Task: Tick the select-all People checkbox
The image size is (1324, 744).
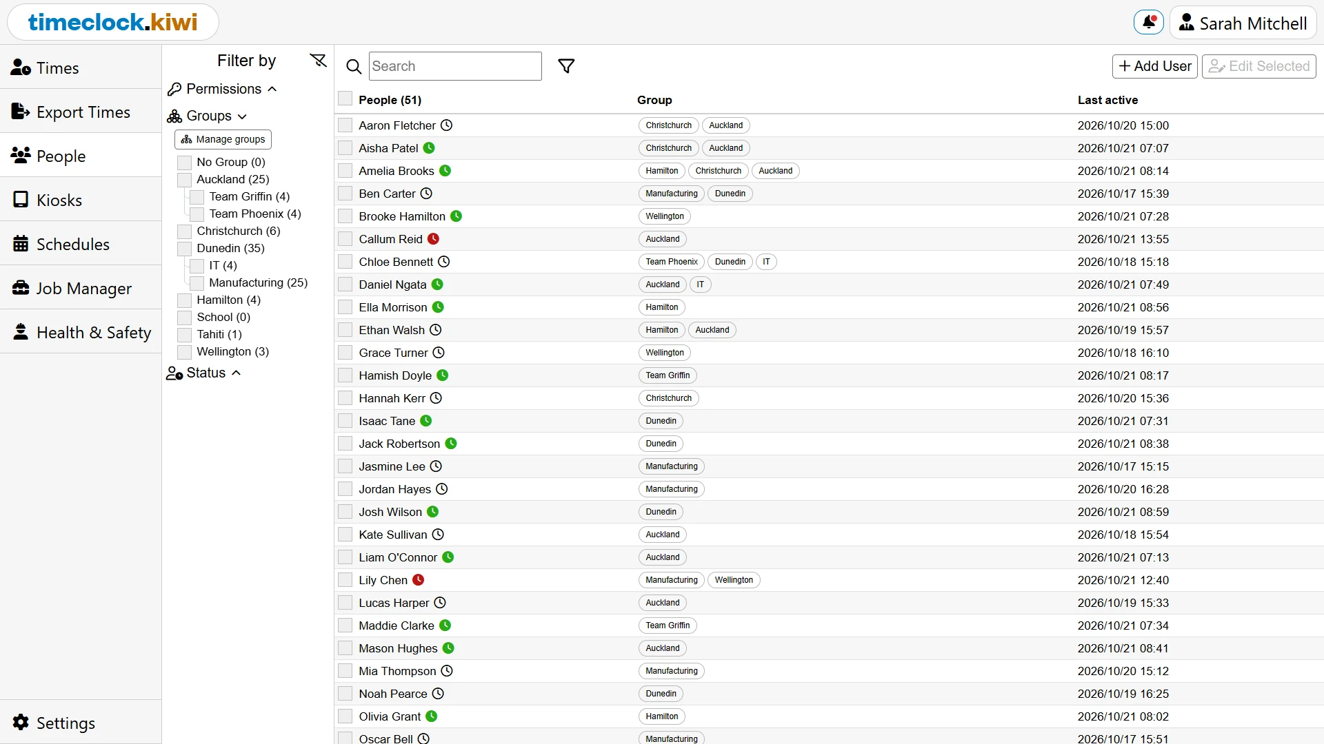Action: tap(345, 99)
